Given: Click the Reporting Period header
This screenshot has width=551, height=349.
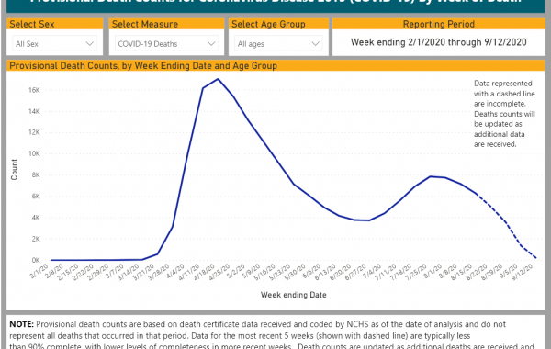Looking at the screenshot, I should coord(439,24).
